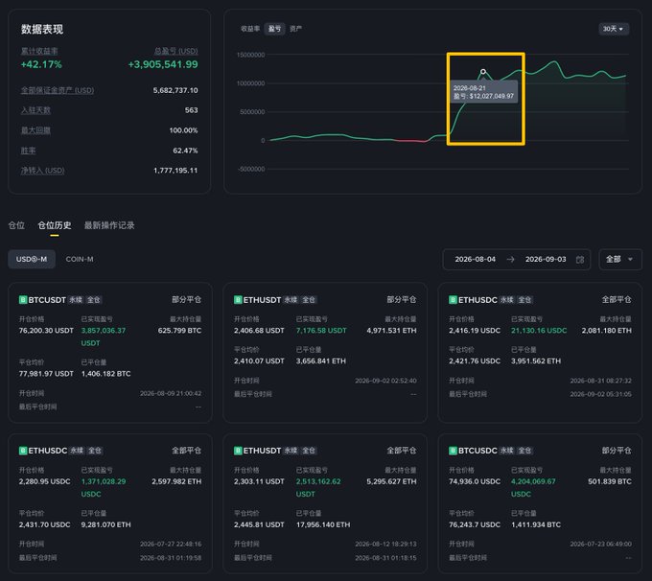Click the 胜率 label

pos(28,151)
